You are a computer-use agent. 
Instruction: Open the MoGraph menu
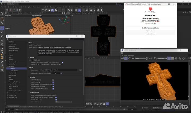pyautogui.click(x=46, y=7)
